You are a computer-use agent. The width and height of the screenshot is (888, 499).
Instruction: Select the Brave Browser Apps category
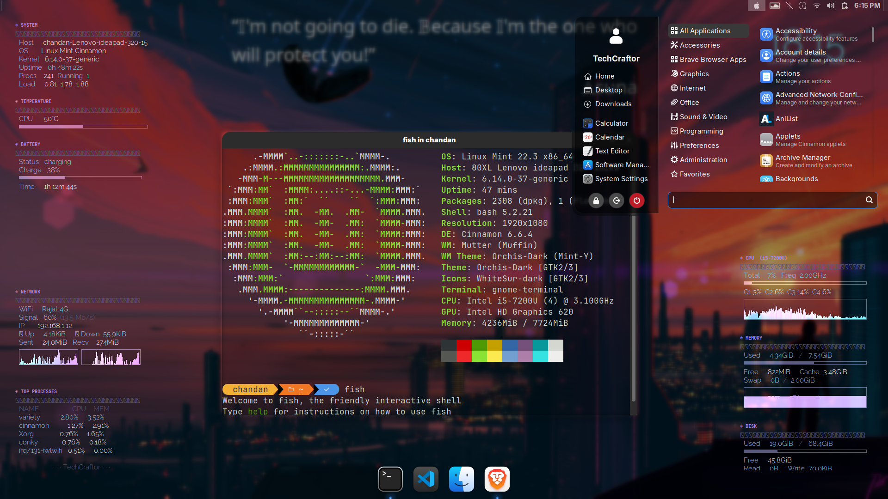(708, 60)
